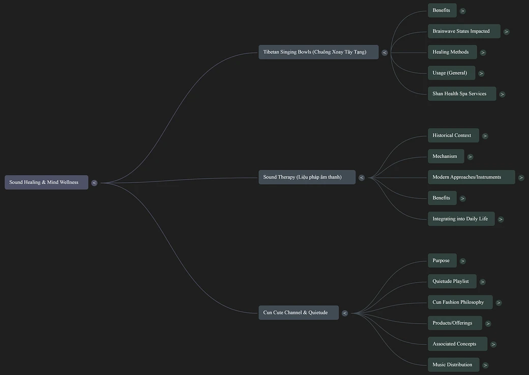Expand the Music Distribution node

(485, 365)
